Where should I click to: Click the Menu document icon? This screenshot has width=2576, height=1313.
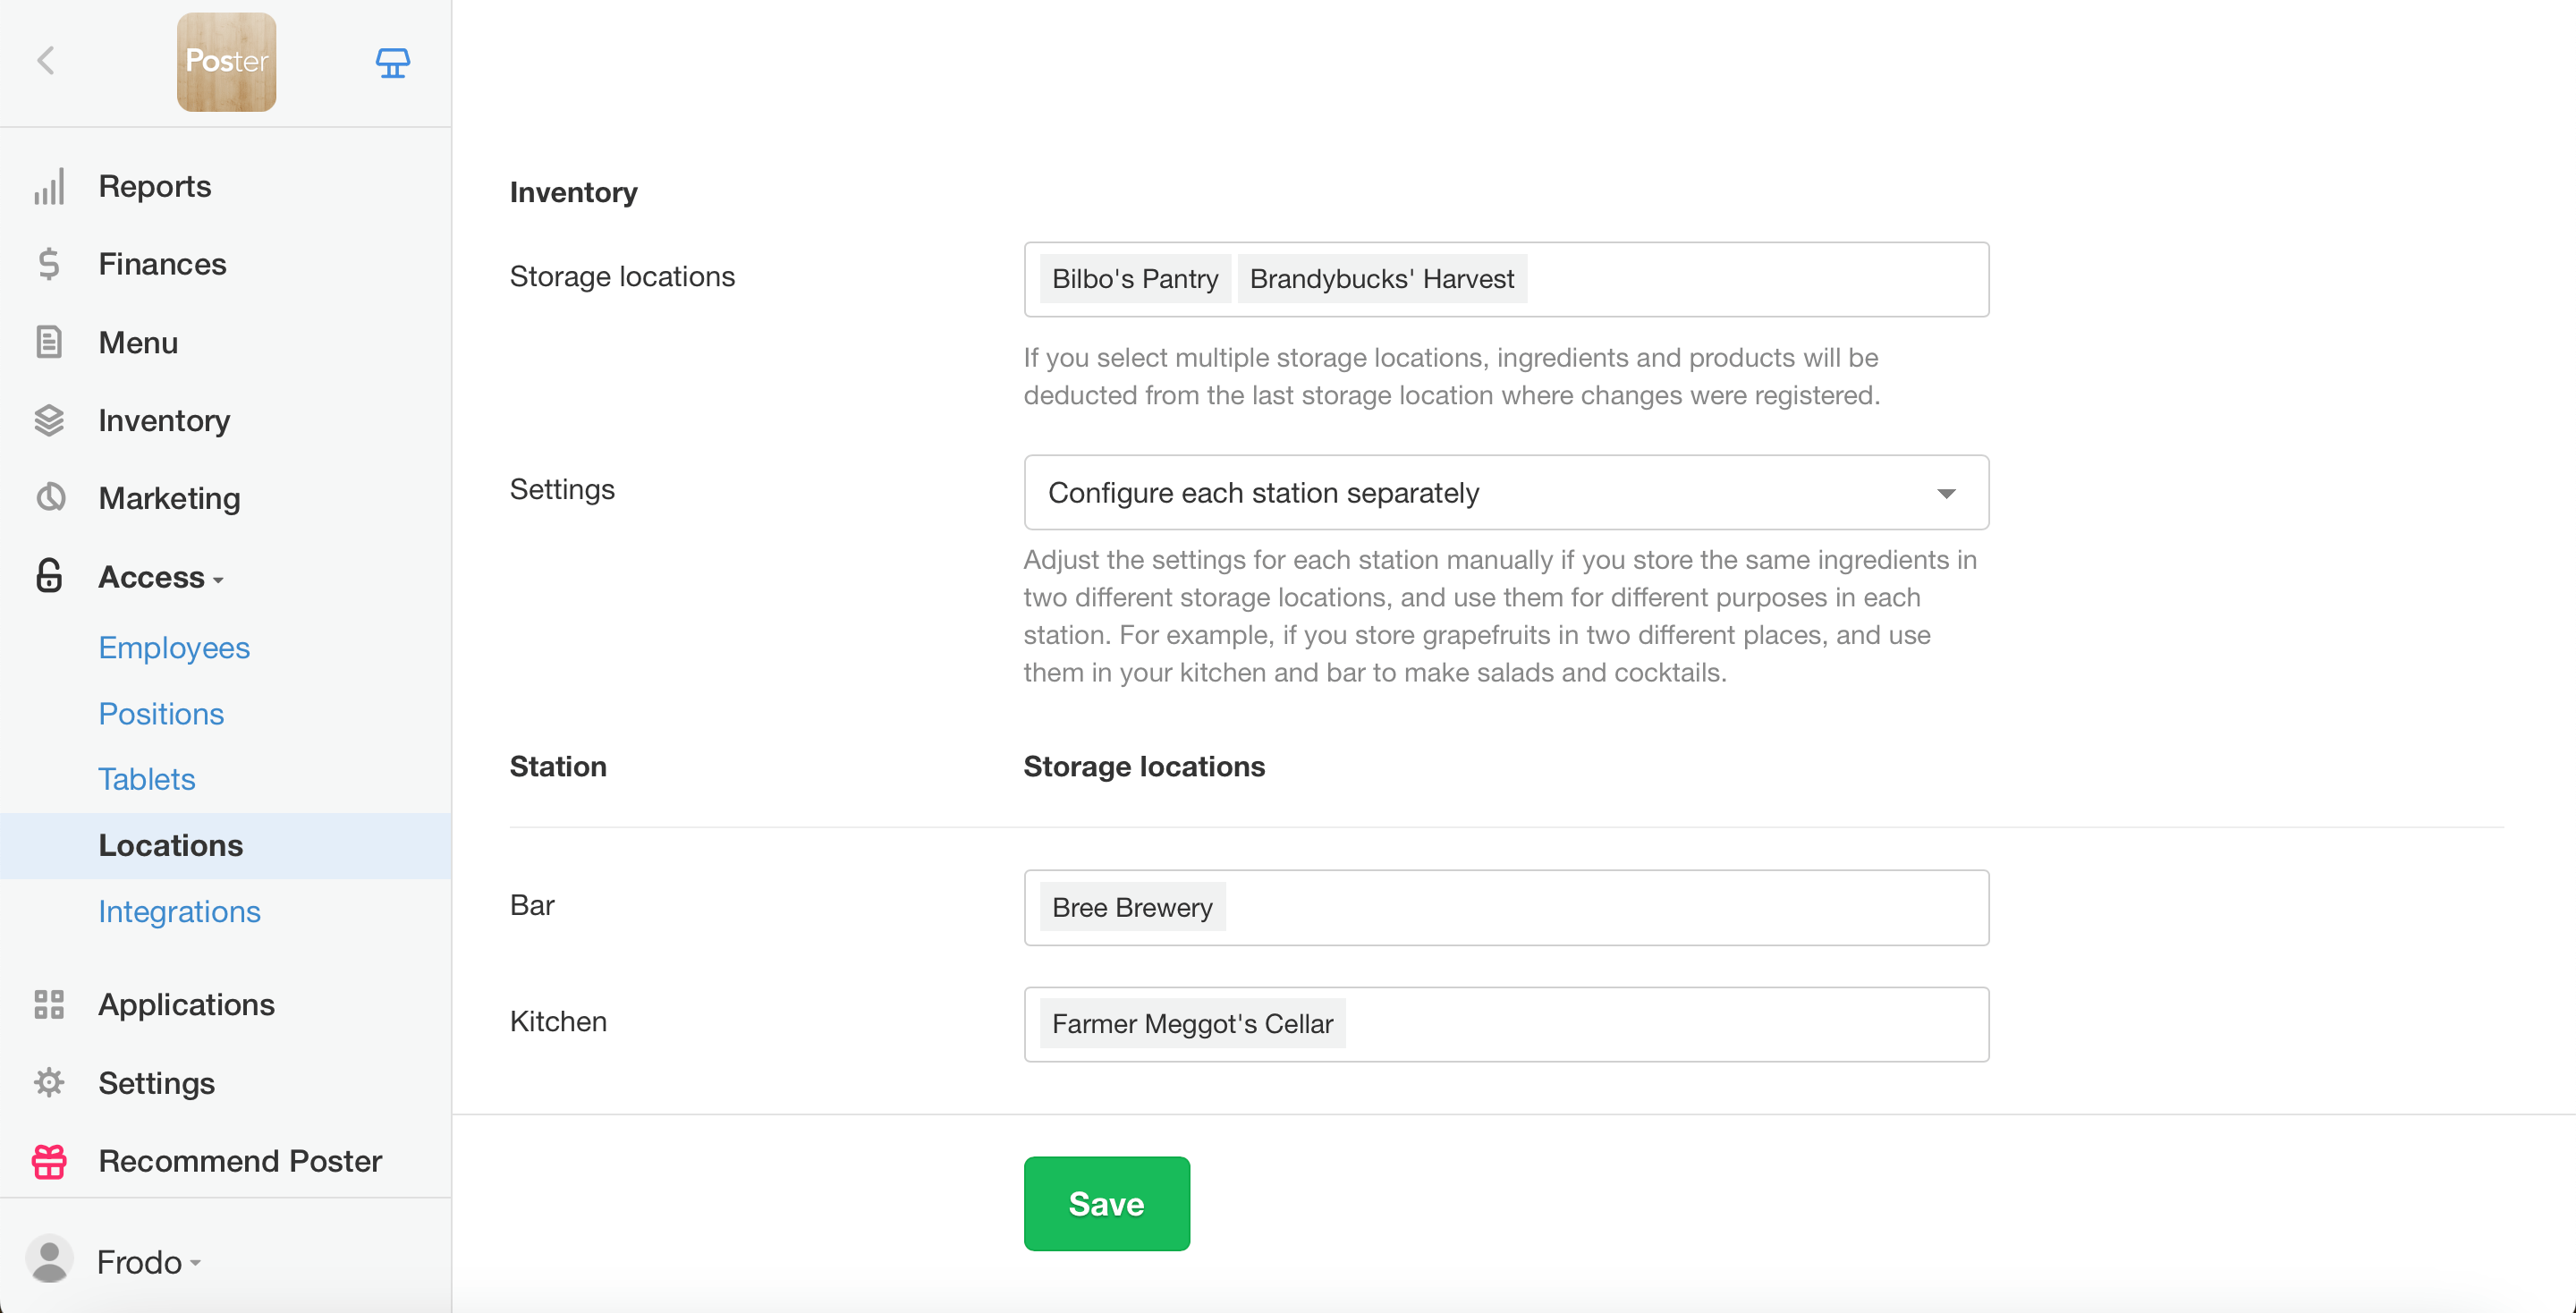point(49,342)
